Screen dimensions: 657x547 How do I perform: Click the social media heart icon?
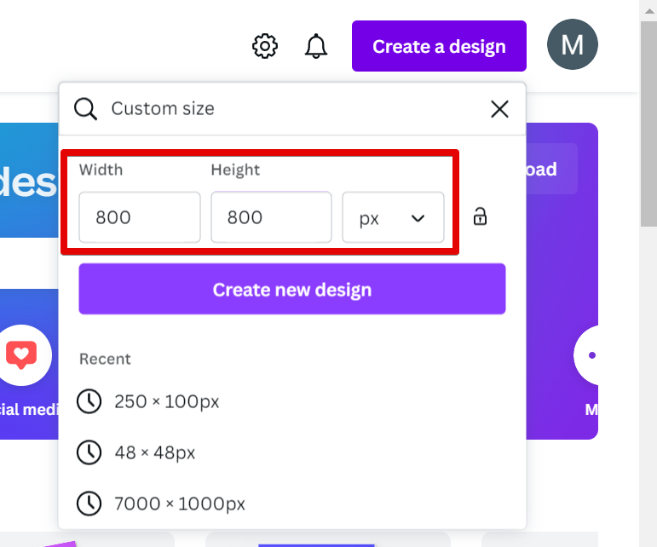coord(21,354)
